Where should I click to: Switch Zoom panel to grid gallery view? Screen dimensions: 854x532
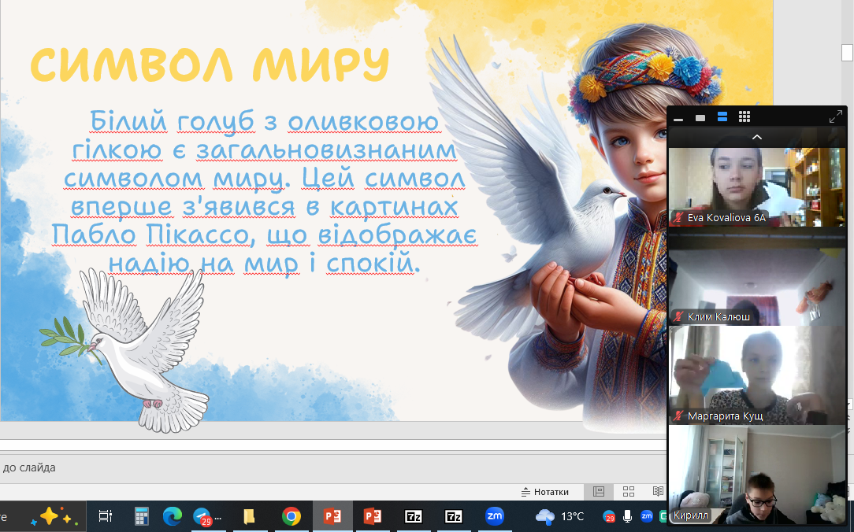click(744, 117)
